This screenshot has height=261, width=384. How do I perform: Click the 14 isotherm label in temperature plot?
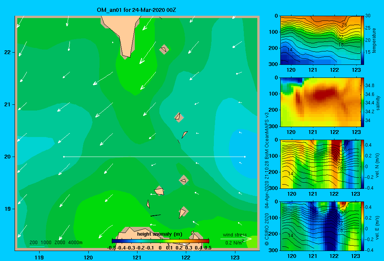point(290,50)
